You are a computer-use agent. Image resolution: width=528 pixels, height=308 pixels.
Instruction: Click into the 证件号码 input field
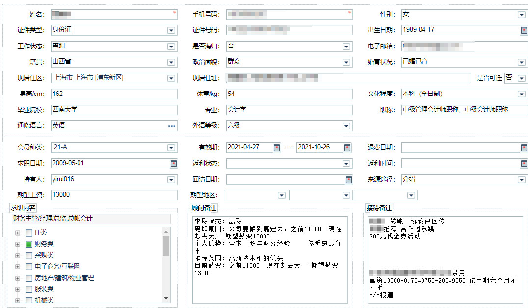[289, 30]
